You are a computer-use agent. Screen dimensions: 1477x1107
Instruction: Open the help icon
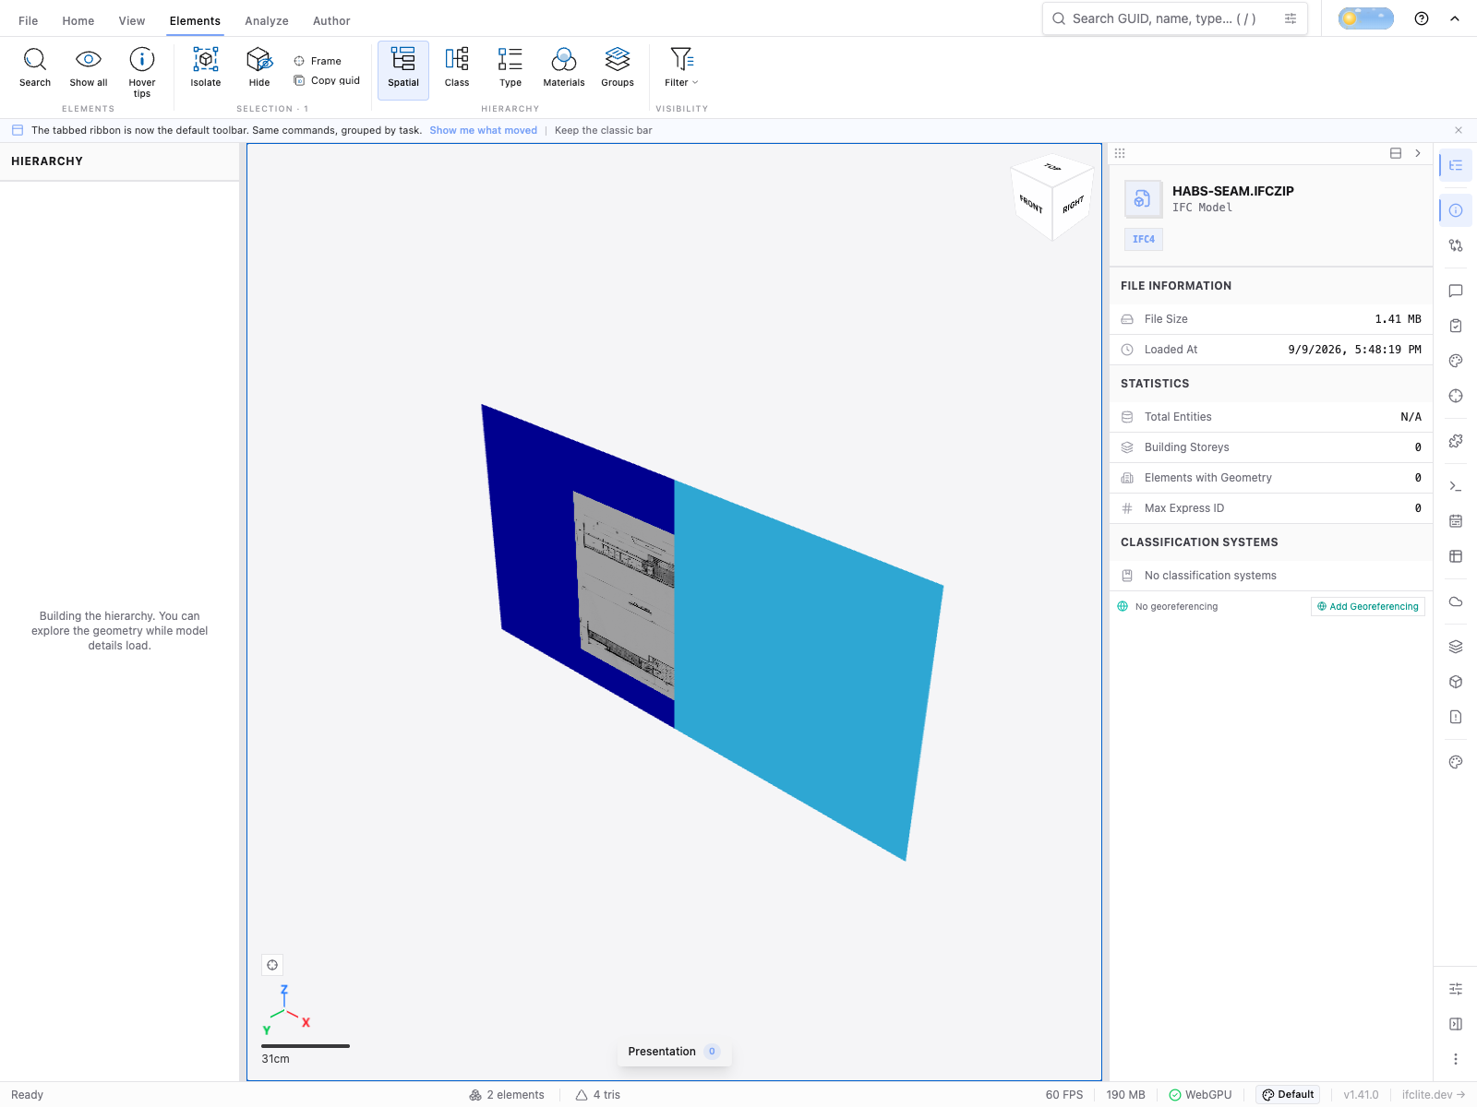tap(1422, 18)
